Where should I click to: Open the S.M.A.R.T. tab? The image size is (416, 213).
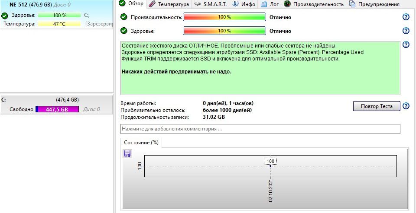pyautogui.click(x=211, y=4)
